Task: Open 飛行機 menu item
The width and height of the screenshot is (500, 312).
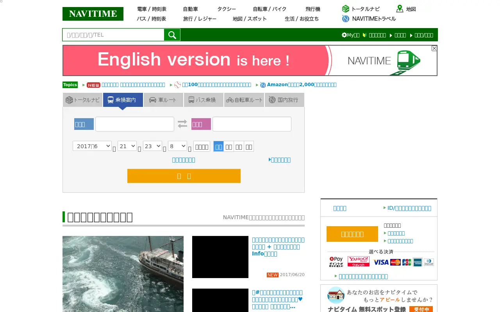Action: pos(313,9)
